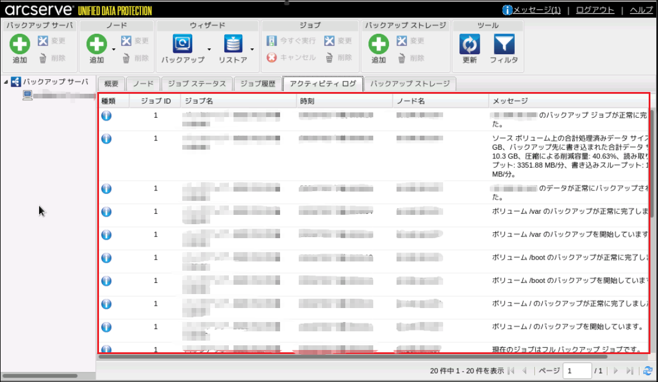This screenshot has width=658, height=382.
Task: Switch to the ジョブ ステータス tab
Action: click(197, 84)
